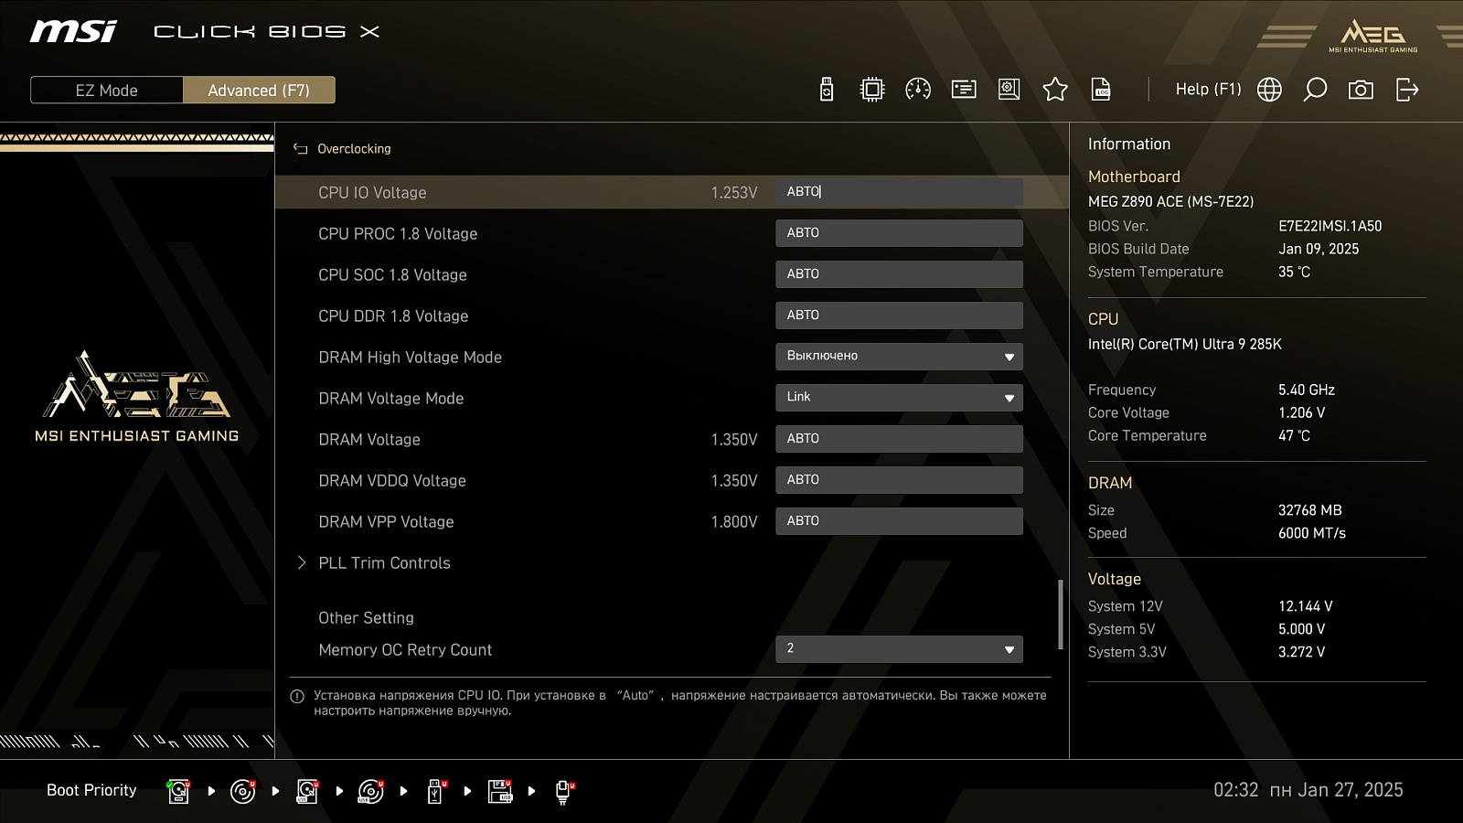
Task: Click the CPU DDR 1.8 Voltage field
Action: point(899,315)
